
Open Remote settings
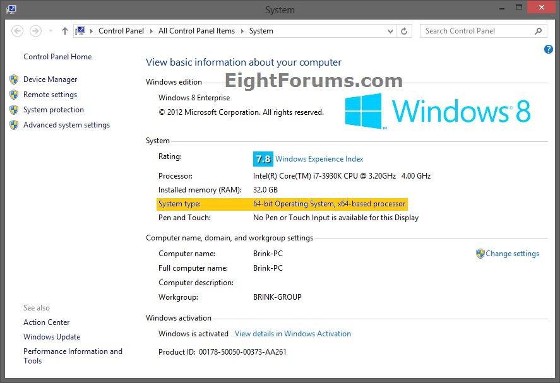[x=50, y=95]
